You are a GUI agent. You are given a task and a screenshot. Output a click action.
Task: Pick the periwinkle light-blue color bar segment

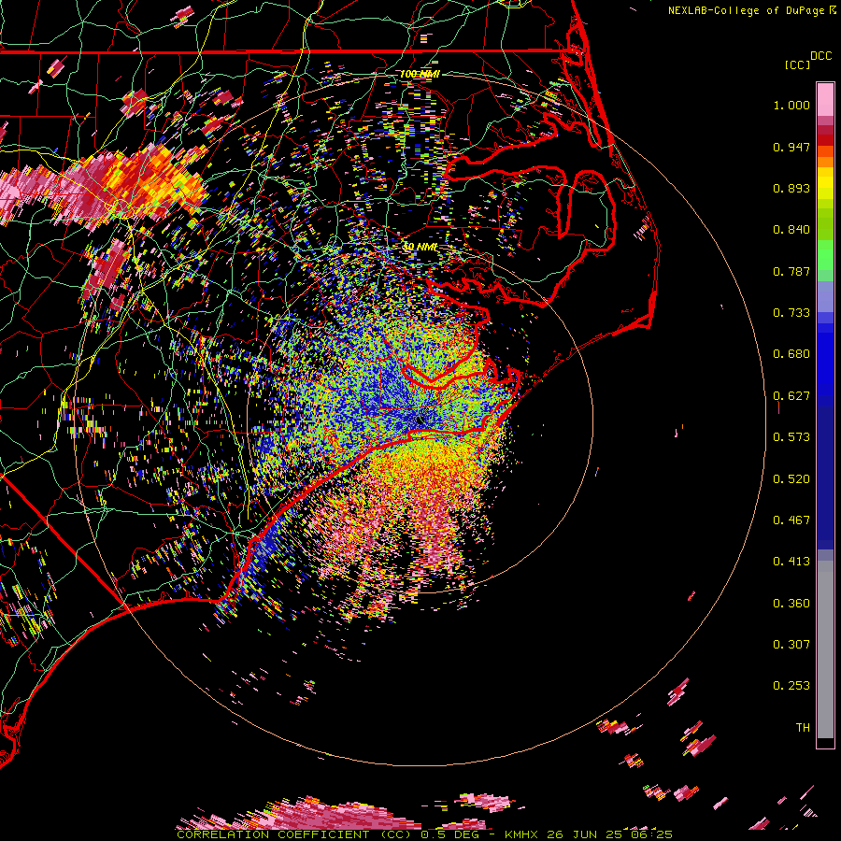[825, 297]
